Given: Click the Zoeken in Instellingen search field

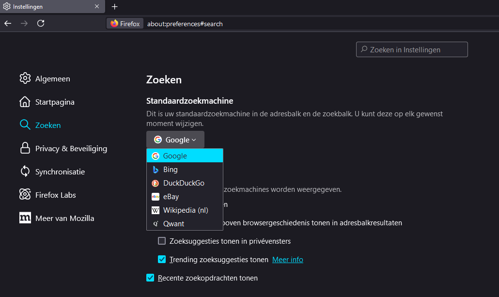Looking at the screenshot, I should [412, 49].
